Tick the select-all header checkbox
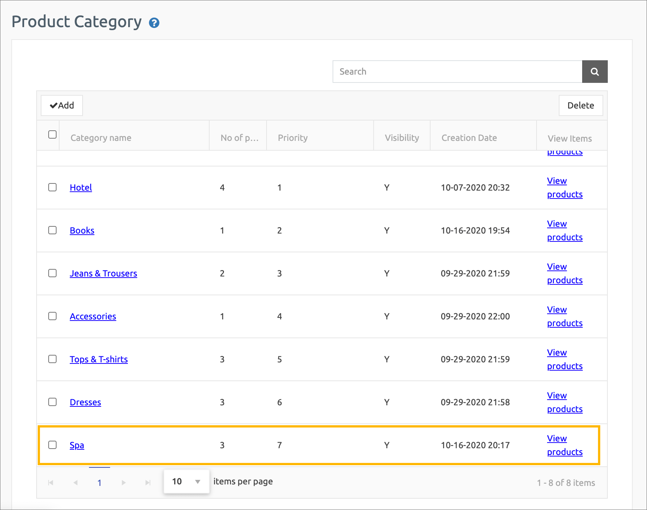The image size is (647, 510). point(52,134)
